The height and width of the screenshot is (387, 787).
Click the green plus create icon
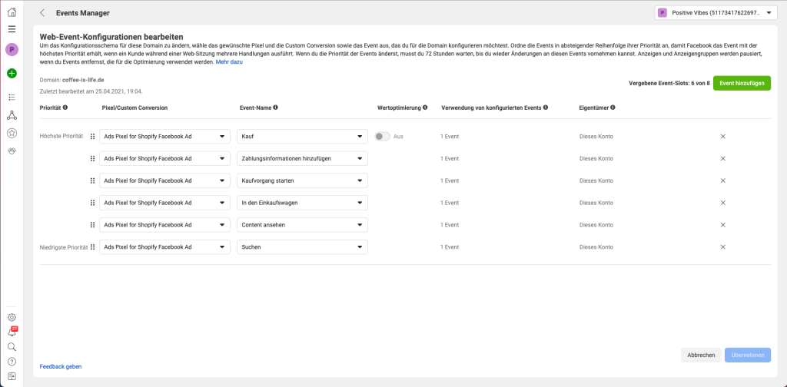(x=12, y=74)
